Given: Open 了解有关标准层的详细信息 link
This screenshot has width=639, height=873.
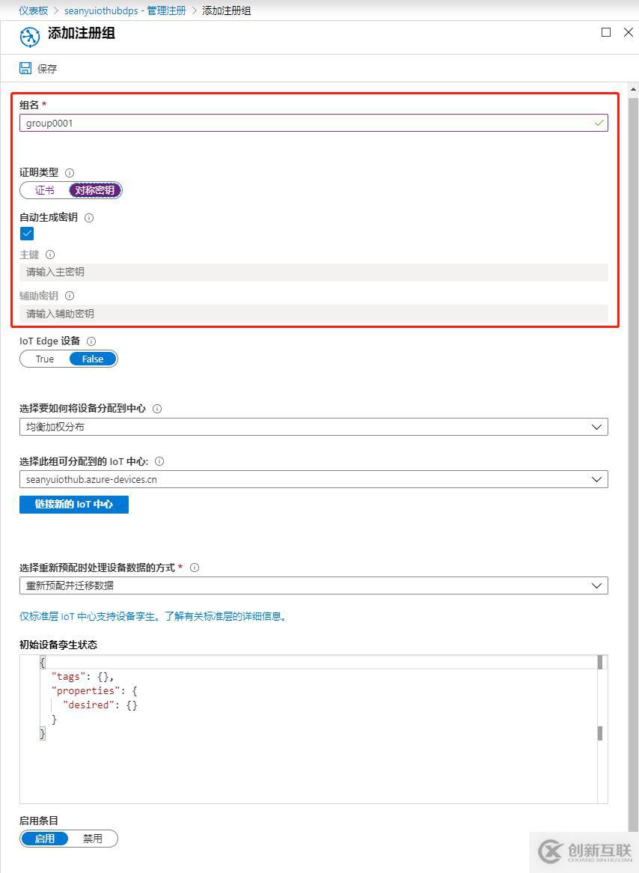Looking at the screenshot, I should [225, 616].
